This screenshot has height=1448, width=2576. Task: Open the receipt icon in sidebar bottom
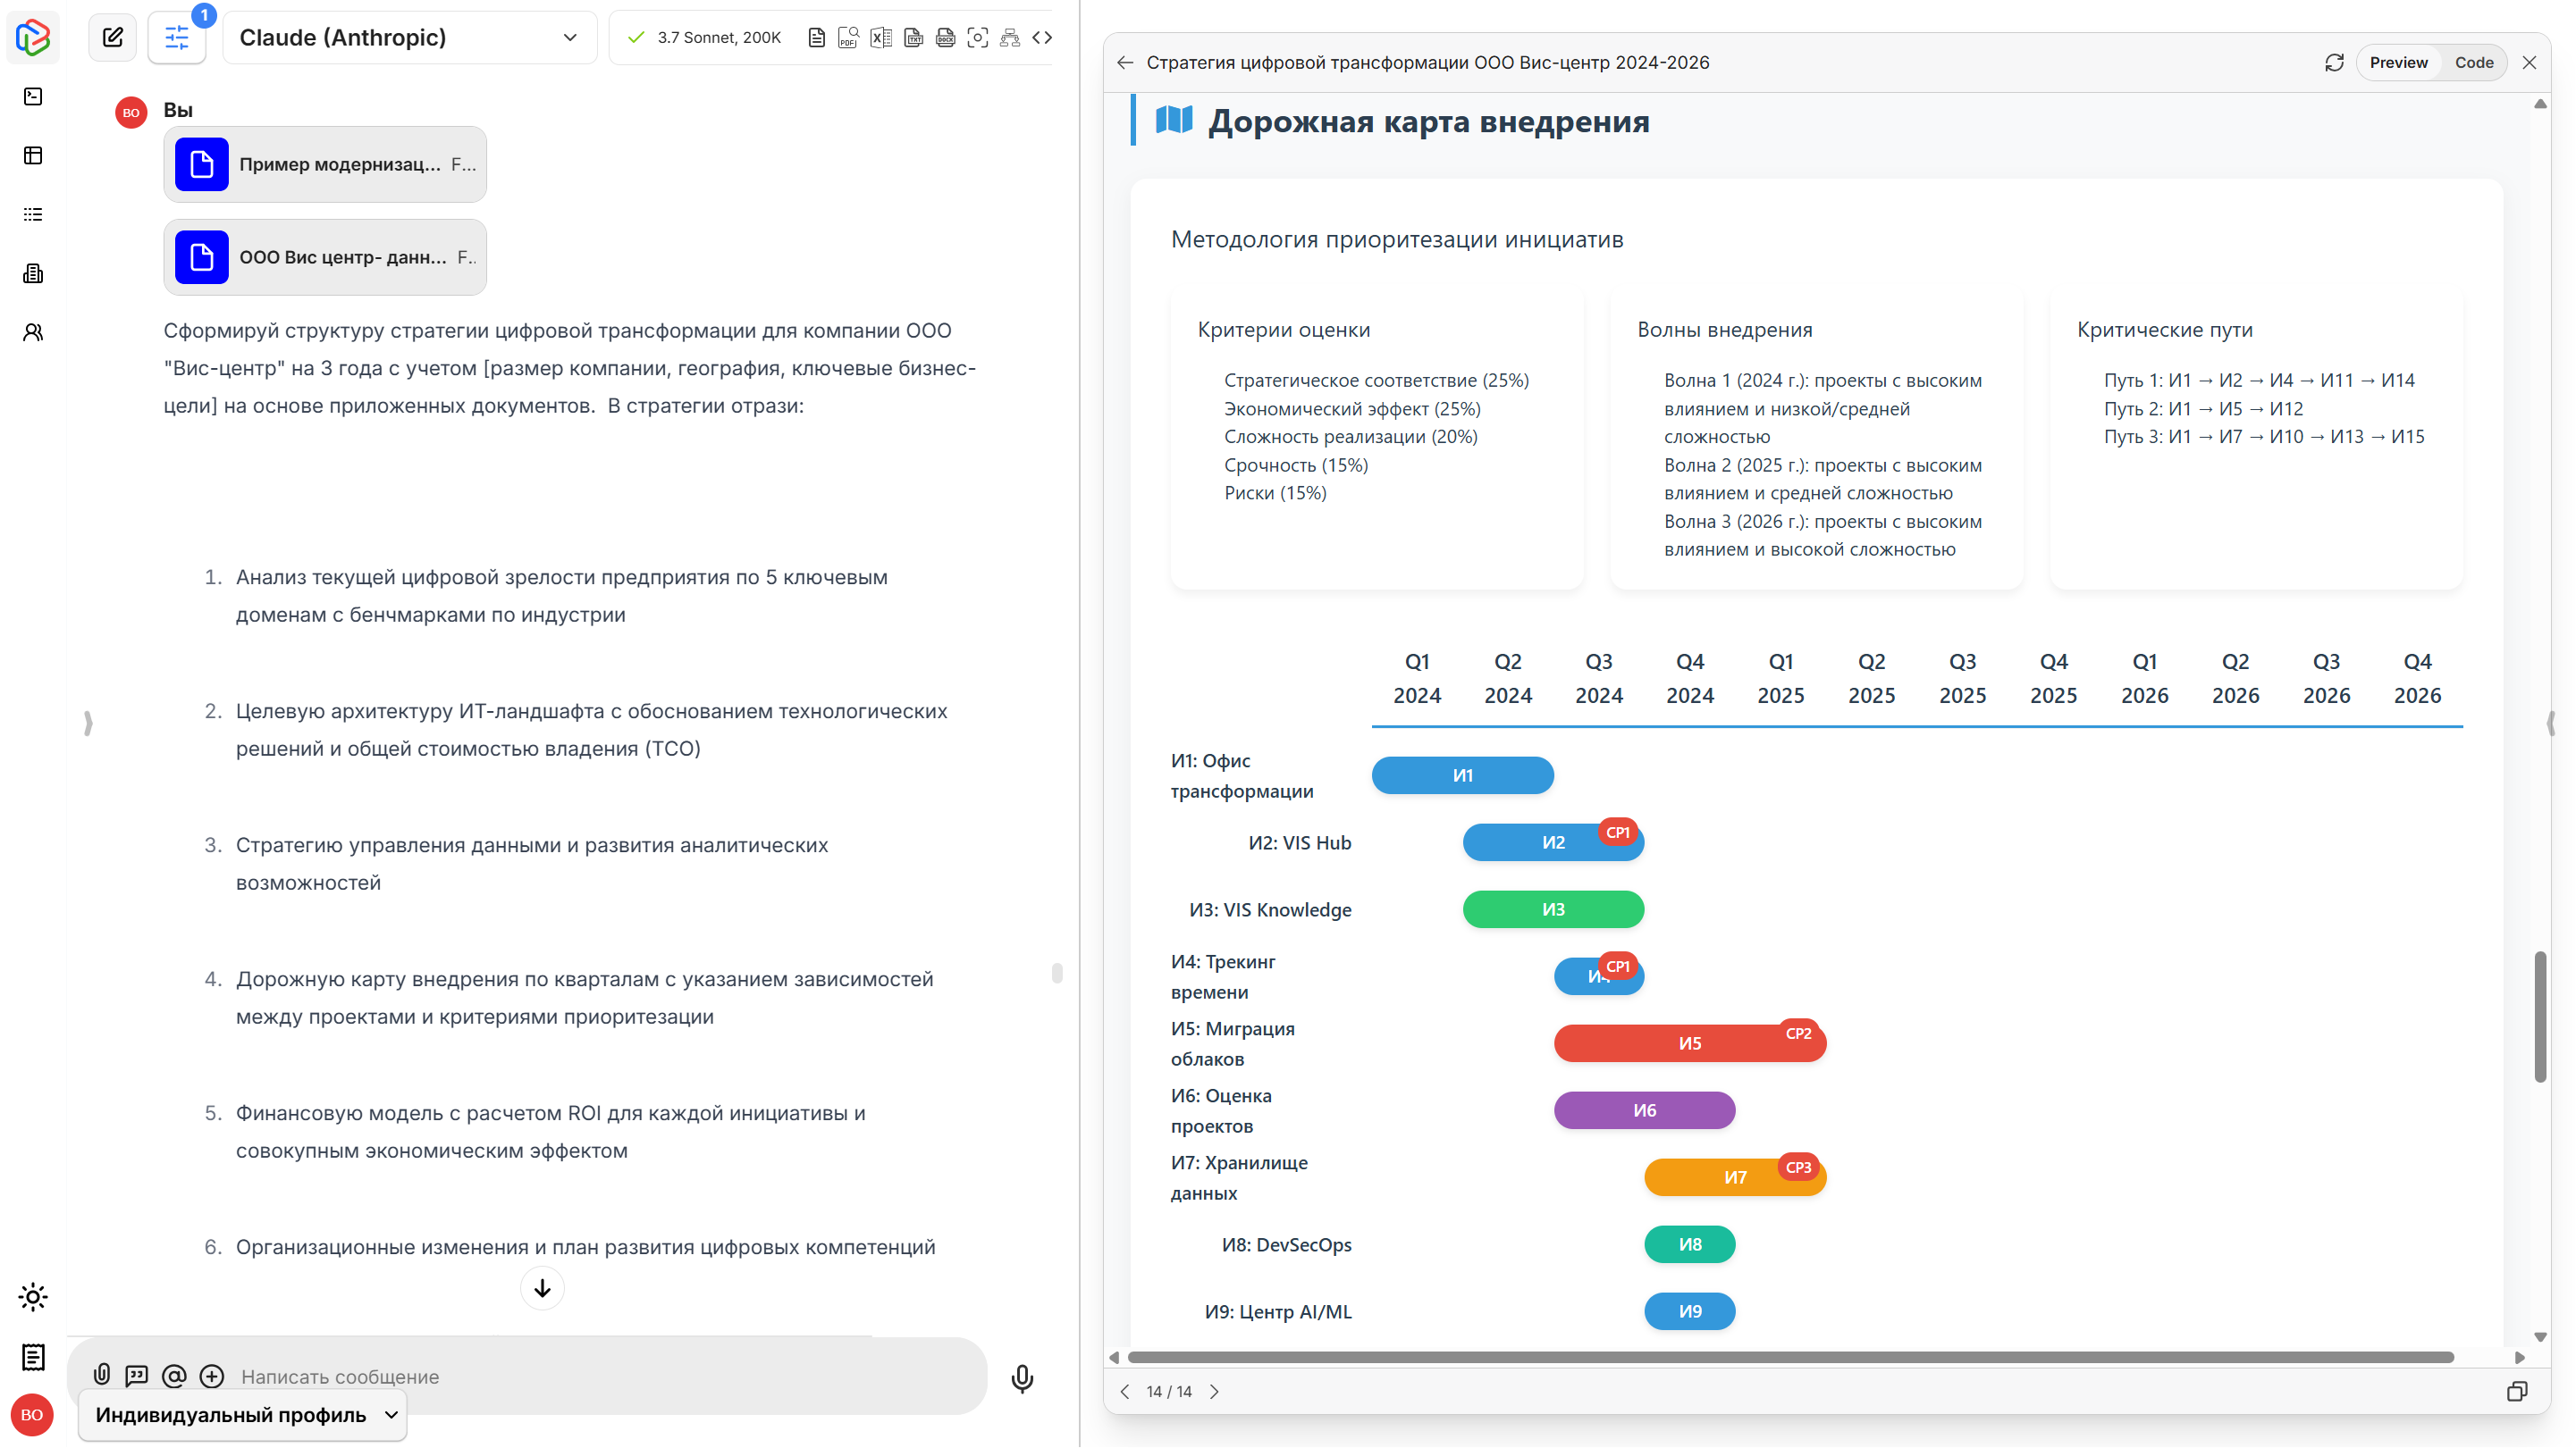click(x=33, y=1356)
